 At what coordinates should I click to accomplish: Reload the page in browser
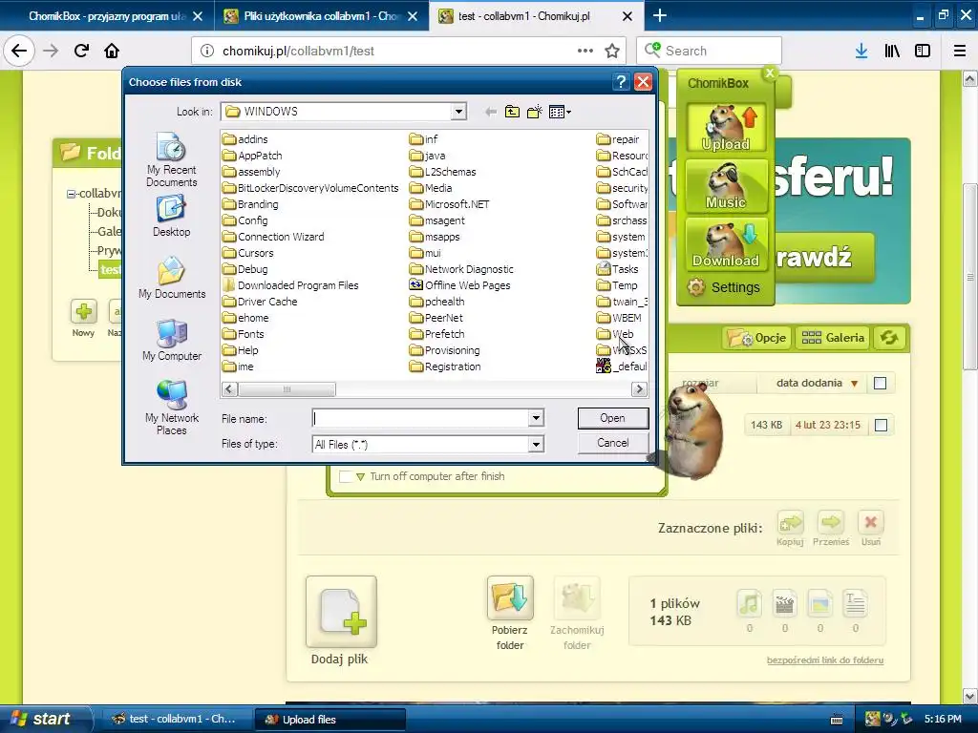point(81,51)
